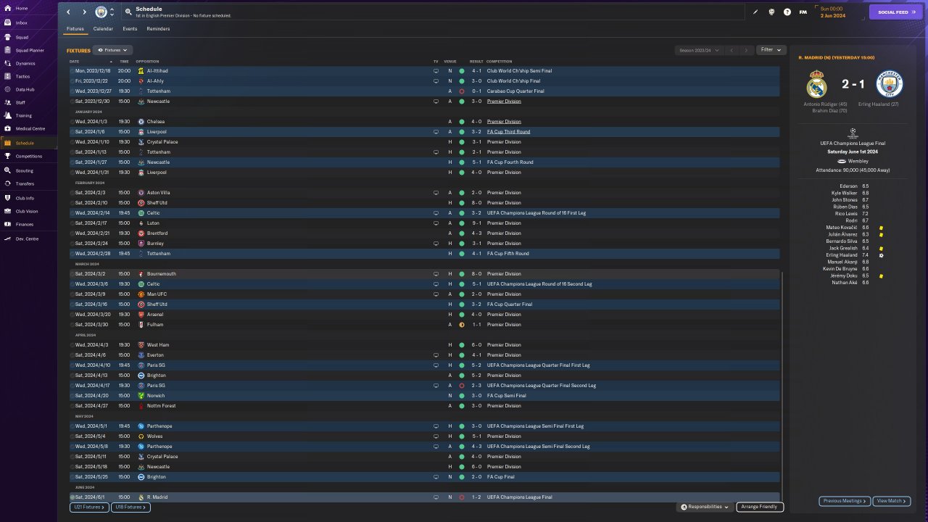The height and width of the screenshot is (522, 928).
Task: Open the Squad shirt icon
Action: [7, 37]
